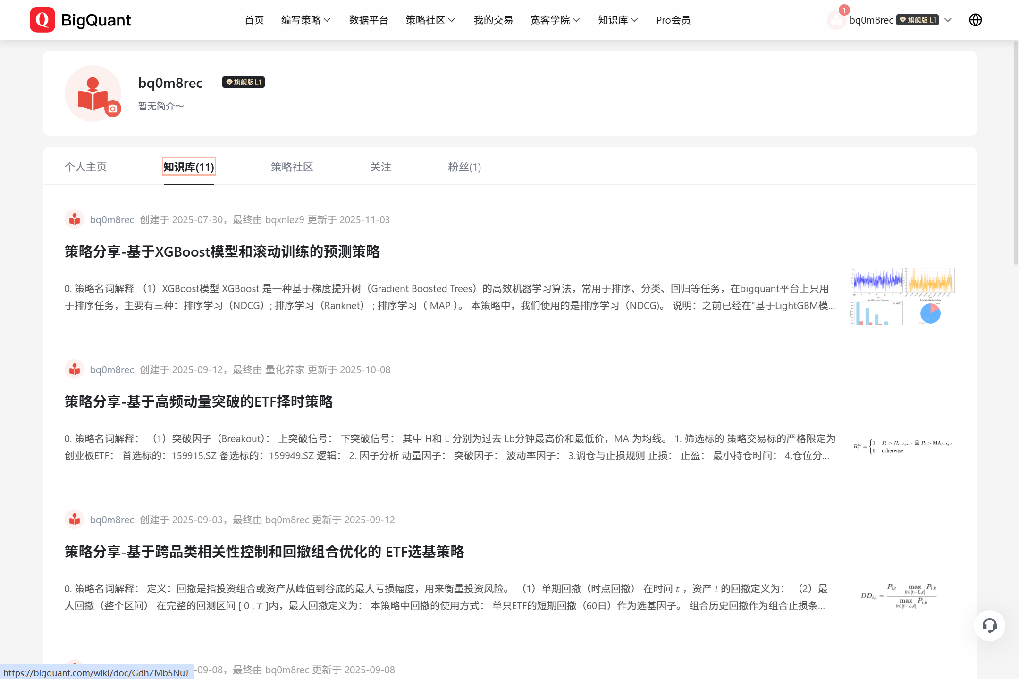1019x679 pixels.
Task: Expand the 宽客学院 dropdown menu
Action: [x=555, y=20]
